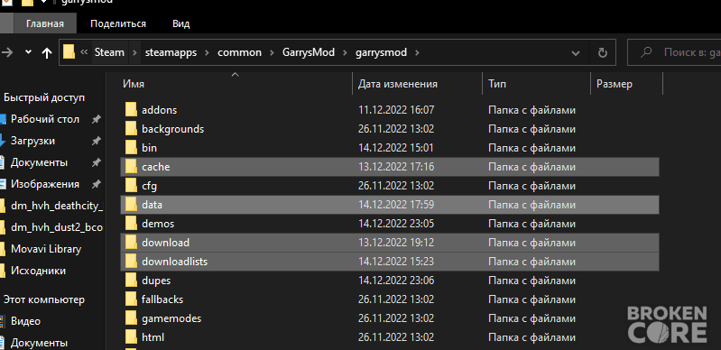
Task: Click Папка с файлами type for dupes
Action: pos(532,281)
